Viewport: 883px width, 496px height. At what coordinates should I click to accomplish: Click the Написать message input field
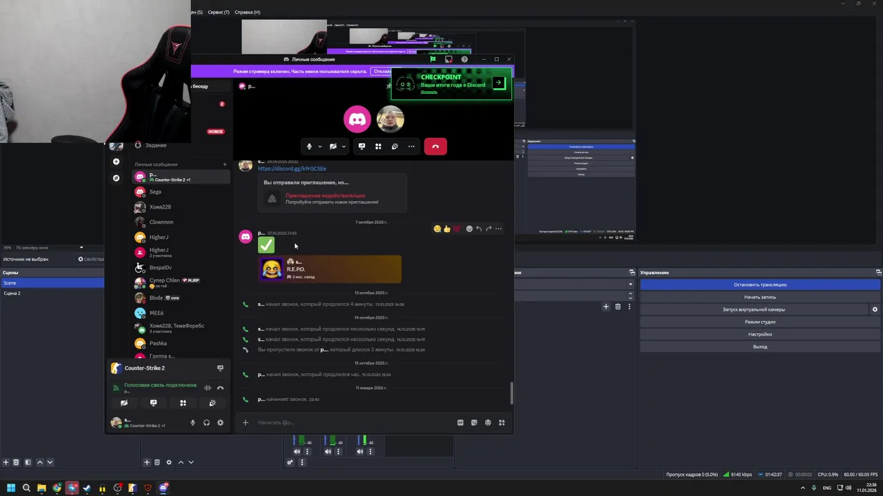[352, 422]
